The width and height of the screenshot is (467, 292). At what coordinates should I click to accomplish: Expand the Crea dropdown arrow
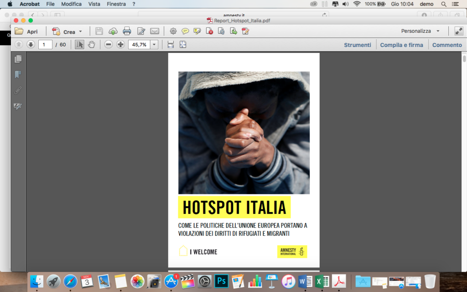pyautogui.click(x=80, y=31)
